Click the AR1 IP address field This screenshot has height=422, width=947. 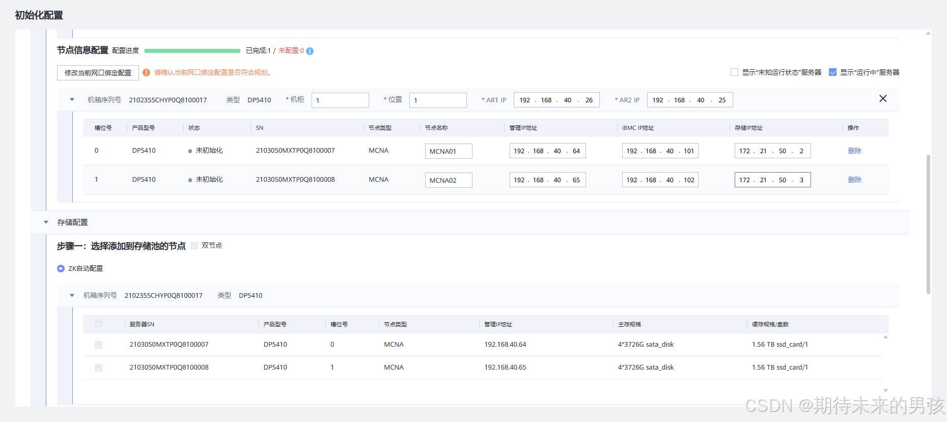[x=556, y=100]
